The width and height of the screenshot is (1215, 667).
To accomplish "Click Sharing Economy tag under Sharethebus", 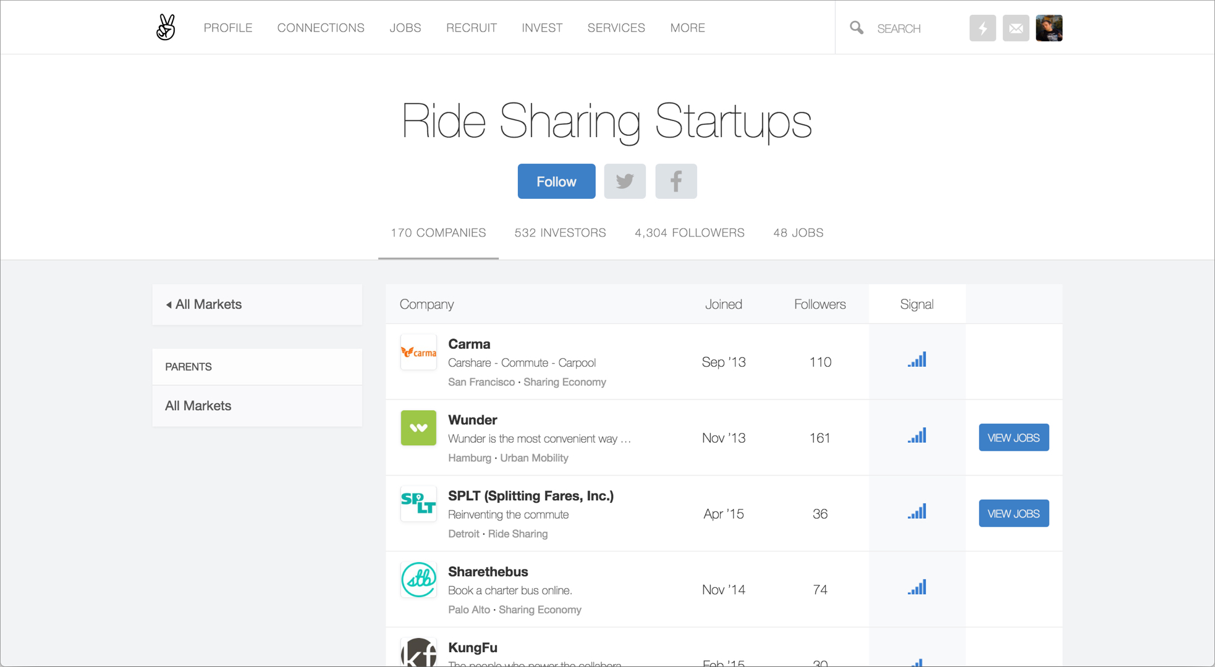I will tap(540, 610).
